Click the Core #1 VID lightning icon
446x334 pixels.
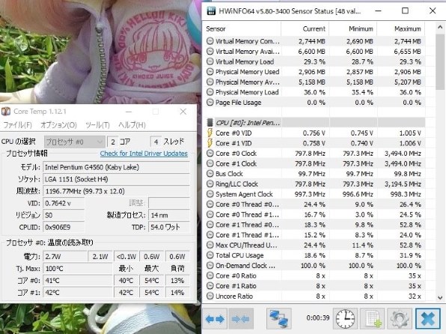[x=210, y=143]
